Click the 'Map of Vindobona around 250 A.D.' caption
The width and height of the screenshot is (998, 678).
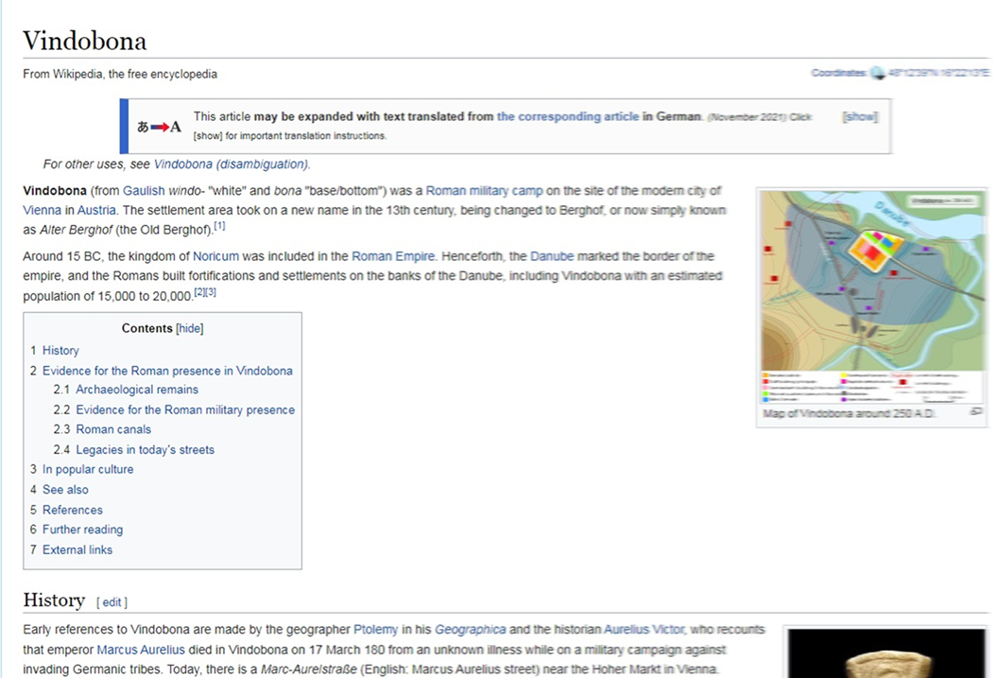click(x=849, y=413)
